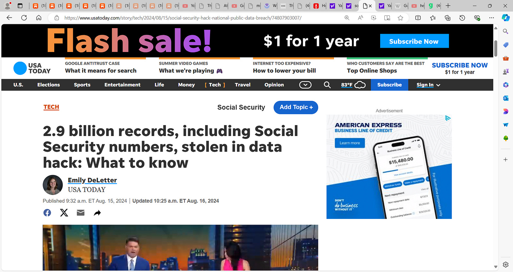Image resolution: width=513 pixels, height=272 pixels.
Task: Expand the more sections dropdown chevron
Action: (305, 85)
